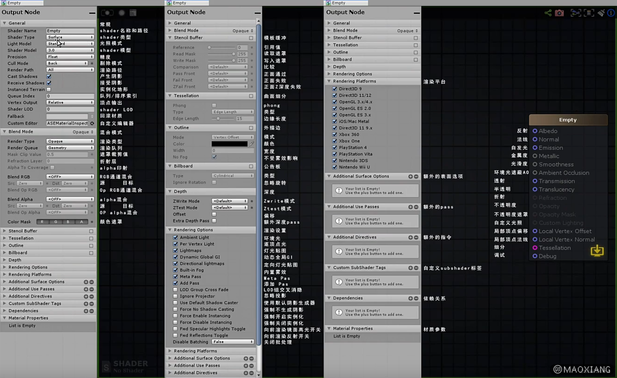Click the focus-on-nodes bracket icon beside the camera
The height and width of the screenshot is (378, 617).
(576, 13)
